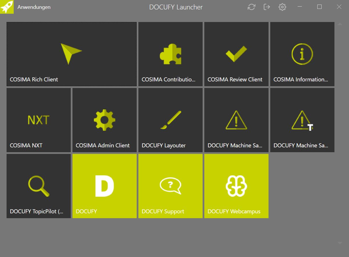
Task: Start DOCUFY Layouter with the brush tile
Action: [170, 120]
